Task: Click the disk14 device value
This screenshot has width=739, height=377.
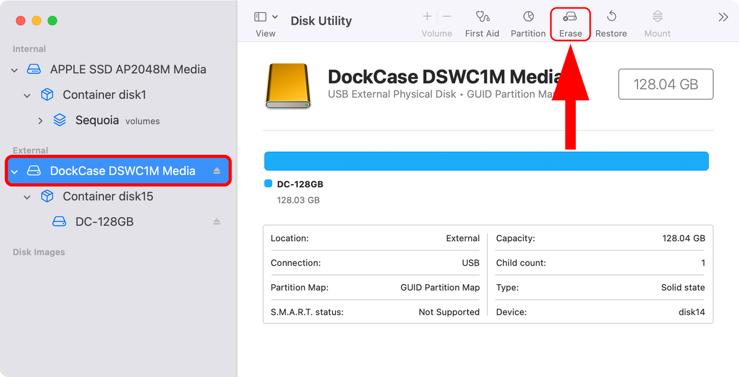Action: (x=692, y=312)
